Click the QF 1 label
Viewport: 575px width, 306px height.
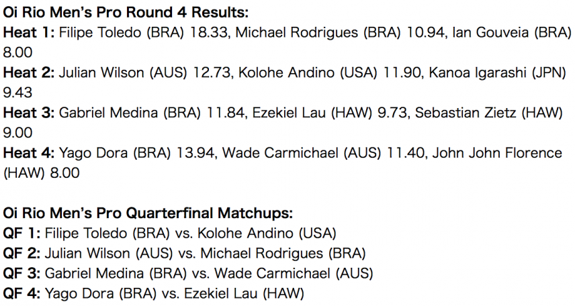(21, 233)
